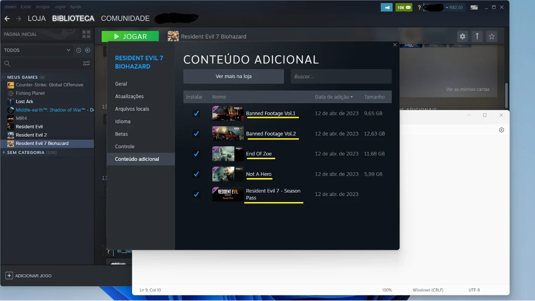Open the Steam announcements megaphone icon

point(386,7)
